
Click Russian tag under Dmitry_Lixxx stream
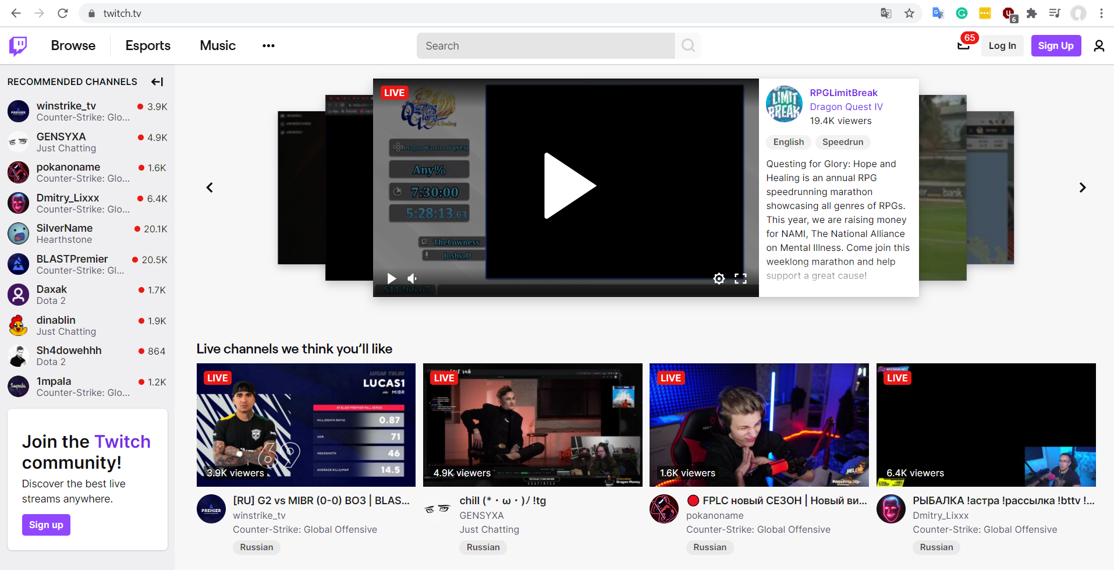click(936, 547)
